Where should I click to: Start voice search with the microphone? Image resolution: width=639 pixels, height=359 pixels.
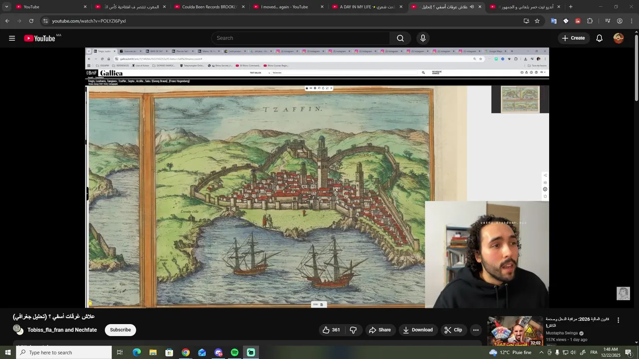tap(423, 38)
